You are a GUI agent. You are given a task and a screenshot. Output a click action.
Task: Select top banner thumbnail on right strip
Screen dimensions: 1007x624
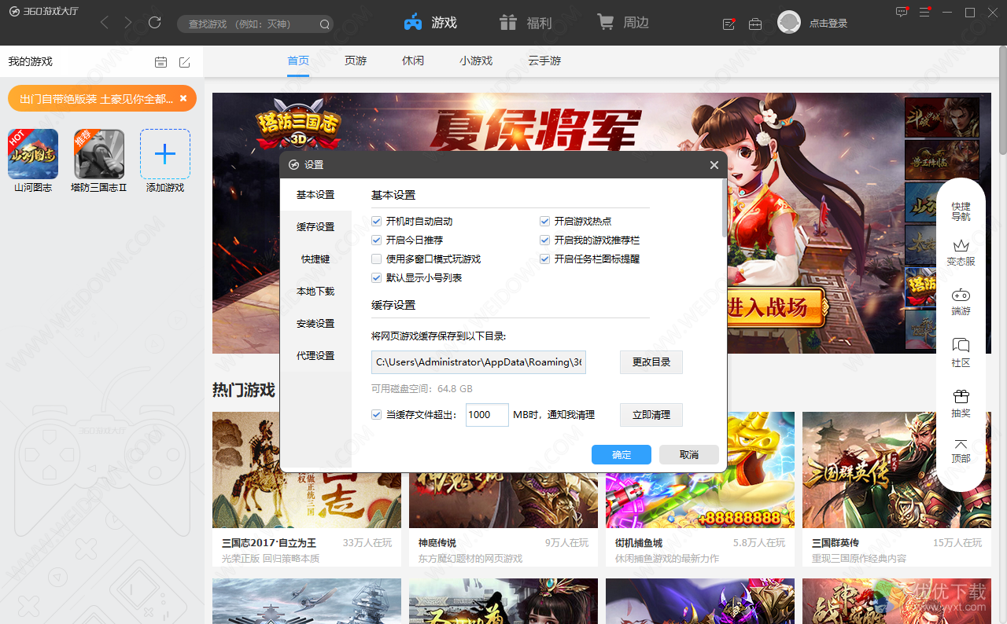pos(942,117)
